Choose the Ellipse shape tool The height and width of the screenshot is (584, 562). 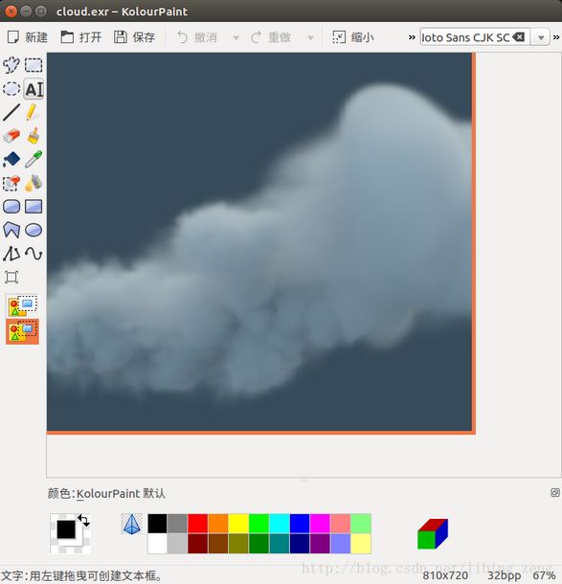(34, 230)
